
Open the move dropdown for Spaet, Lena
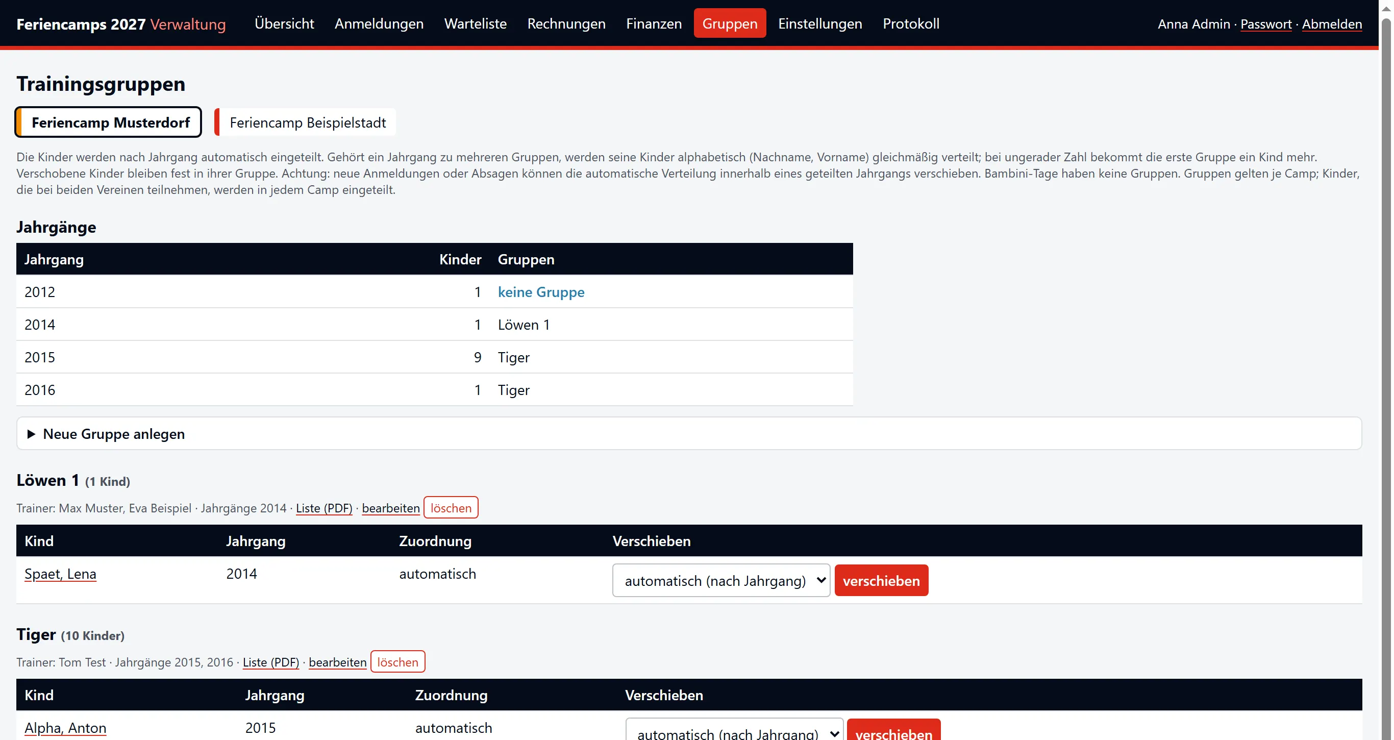point(721,580)
